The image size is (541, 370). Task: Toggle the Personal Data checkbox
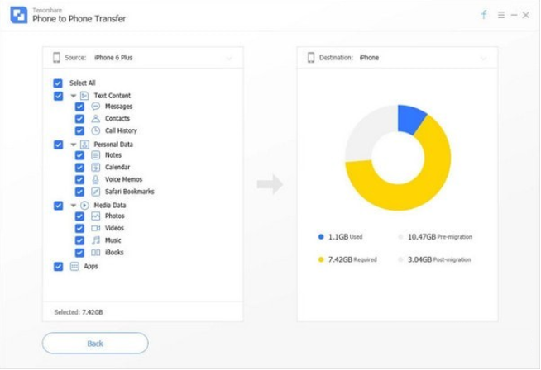point(58,145)
